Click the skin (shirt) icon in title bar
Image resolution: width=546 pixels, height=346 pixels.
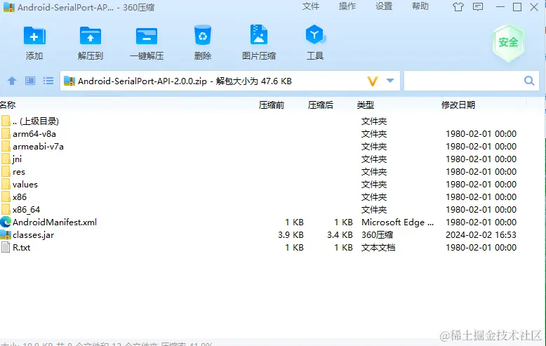pos(458,6)
